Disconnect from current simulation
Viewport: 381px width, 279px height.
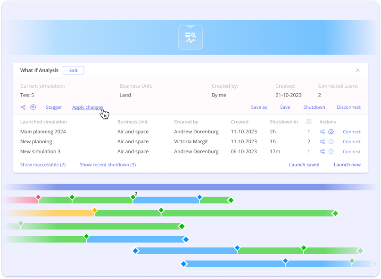tap(348, 107)
